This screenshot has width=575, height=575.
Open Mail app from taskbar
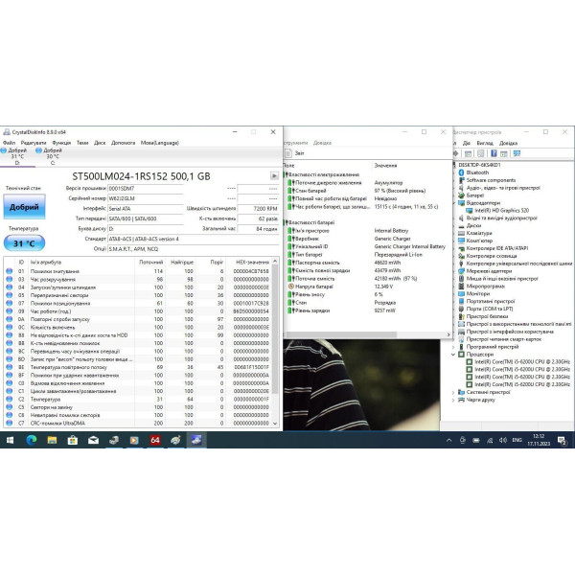[x=93, y=440]
